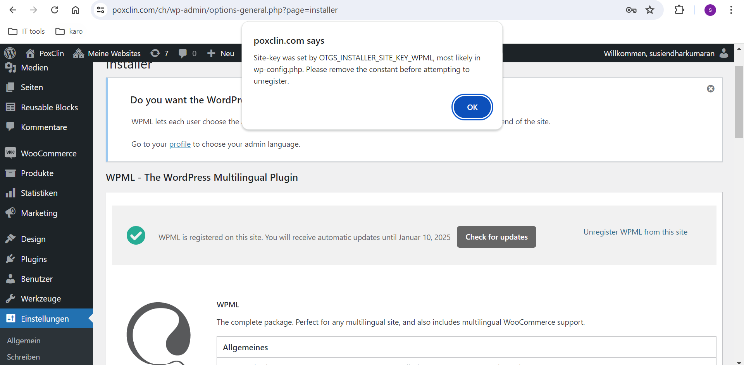Click the WordPress logo in admin bar
Viewport: 744px width, 365px height.
click(x=10, y=53)
